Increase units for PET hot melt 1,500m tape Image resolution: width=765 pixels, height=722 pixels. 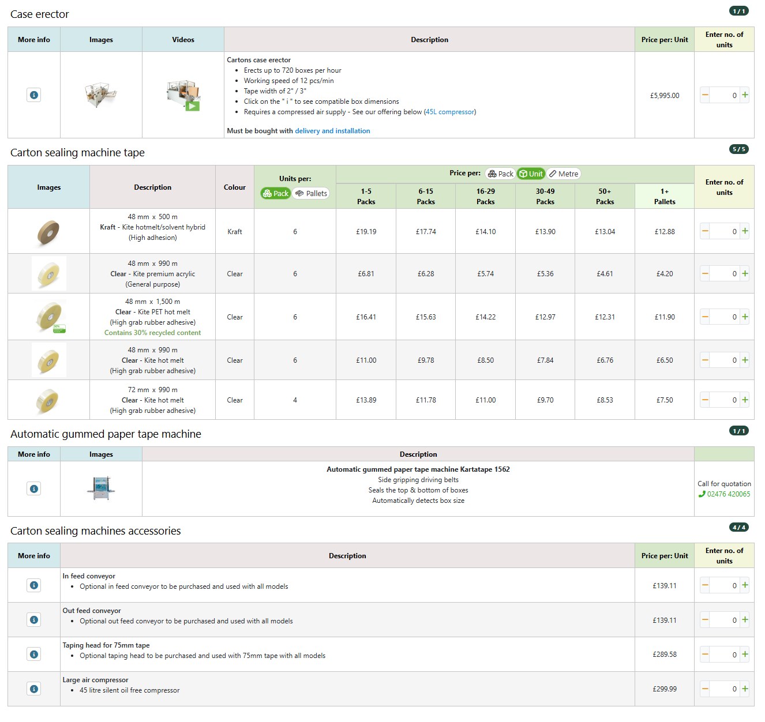click(745, 317)
